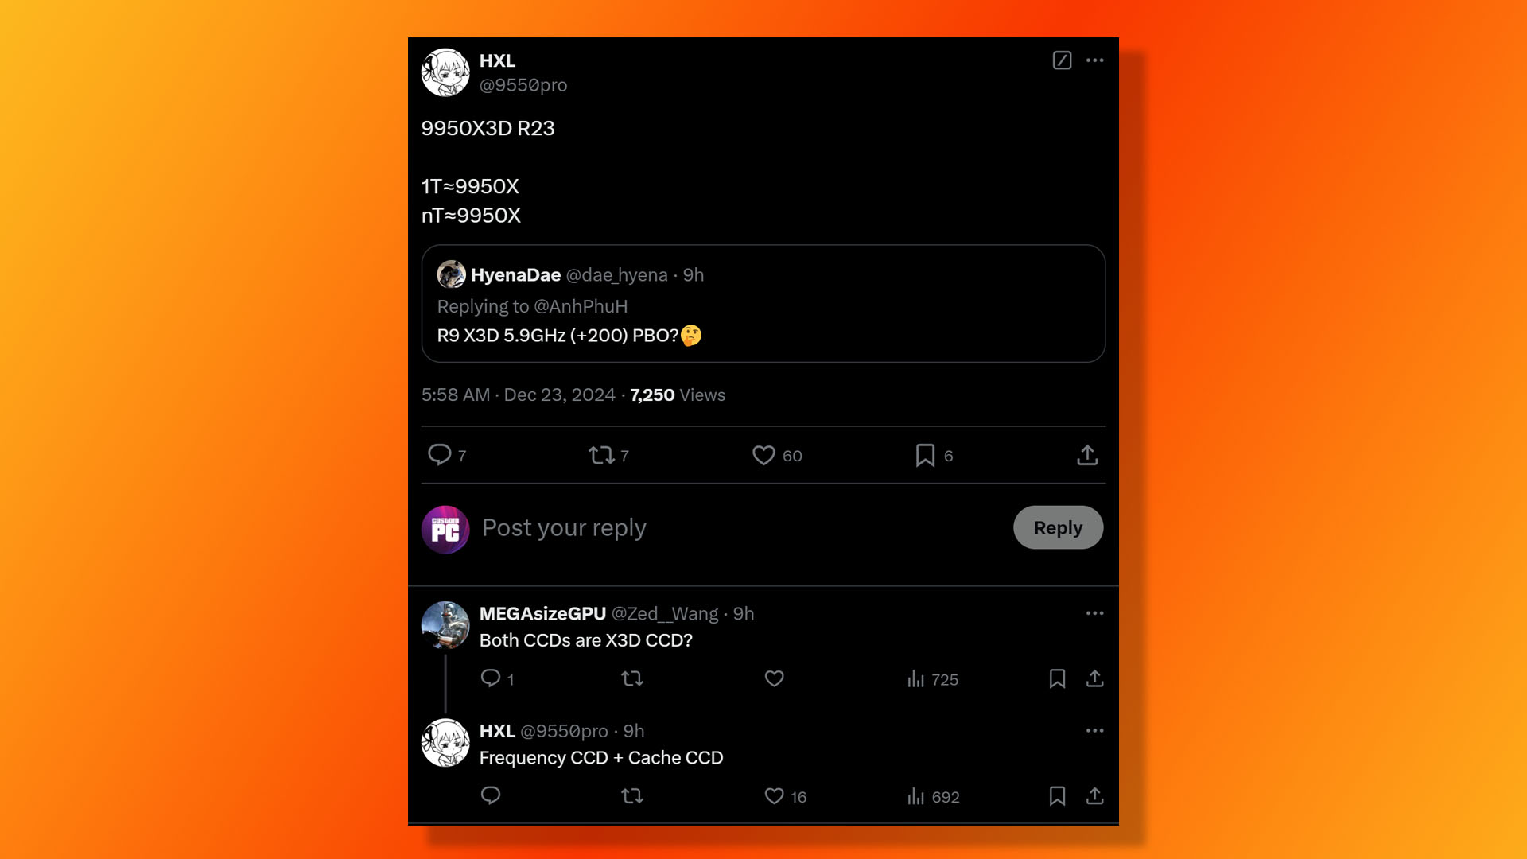Click the like icon on MEGAsizeGPU's reply

click(774, 678)
